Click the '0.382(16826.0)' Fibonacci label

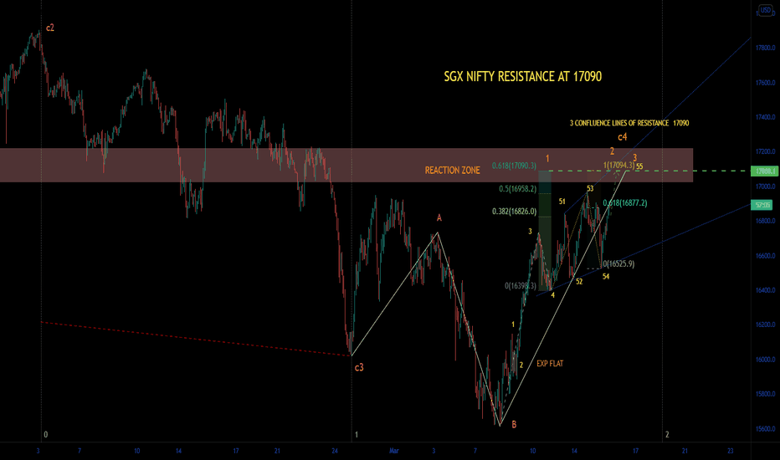click(514, 212)
